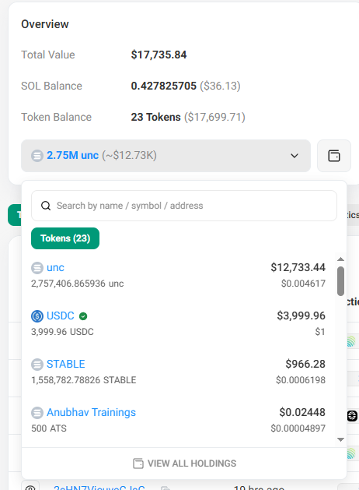This screenshot has width=359, height=490.
Task: Collapse the 2.75M unc token dropdown
Action: (166, 156)
